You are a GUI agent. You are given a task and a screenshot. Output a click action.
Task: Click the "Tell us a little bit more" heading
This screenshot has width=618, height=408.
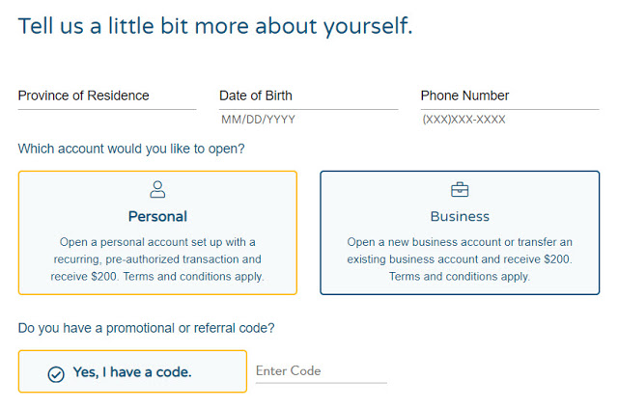(215, 26)
